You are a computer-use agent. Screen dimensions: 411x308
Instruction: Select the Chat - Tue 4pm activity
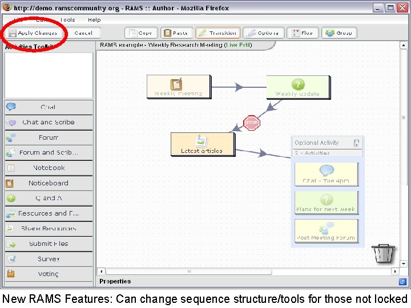point(327,174)
